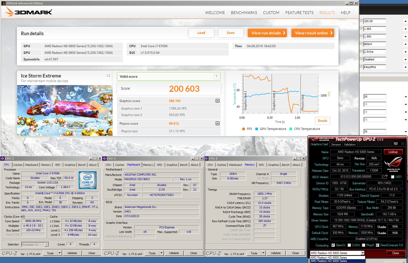Click the BIOS Version export arrow icon in GPU-Z
The image size is (408, 263).
385,176
